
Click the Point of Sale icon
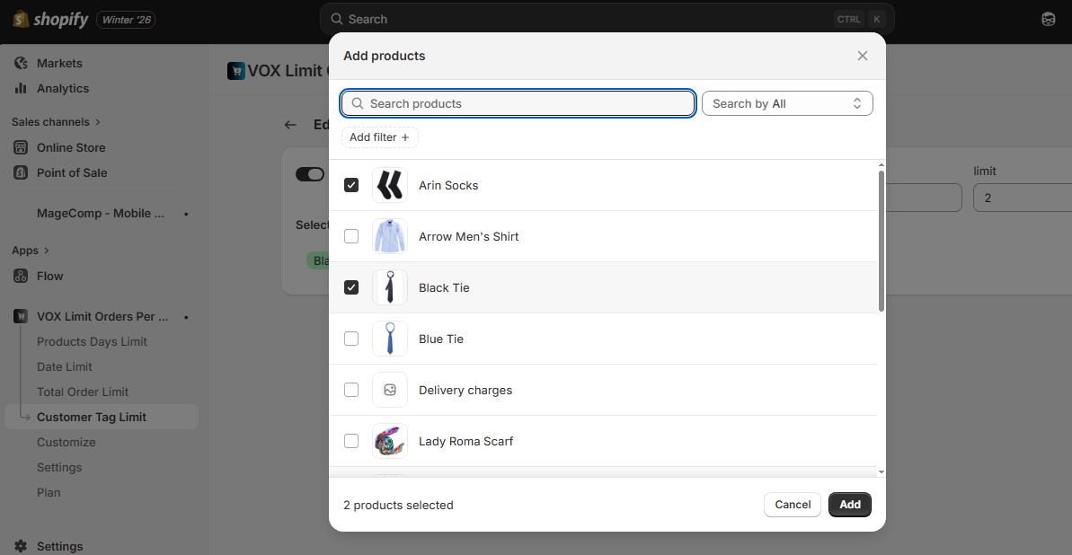tap(21, 172)
